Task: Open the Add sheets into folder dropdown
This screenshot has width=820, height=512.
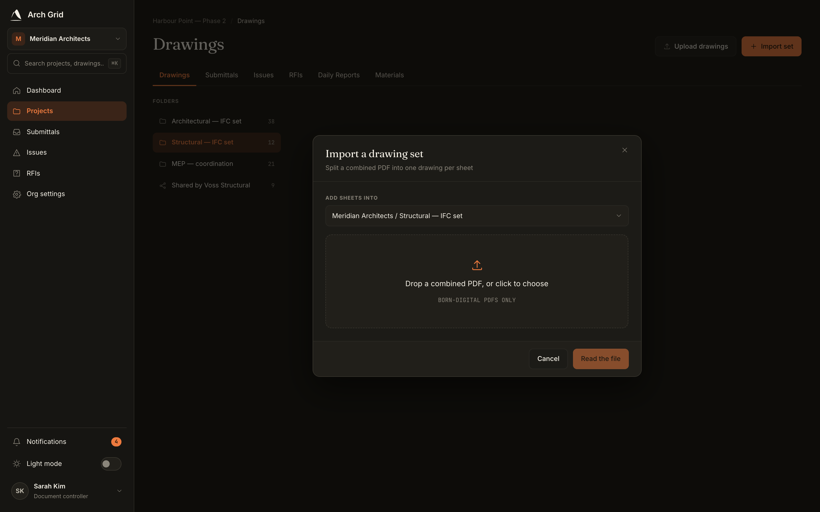Action: (x=477, y=216)
